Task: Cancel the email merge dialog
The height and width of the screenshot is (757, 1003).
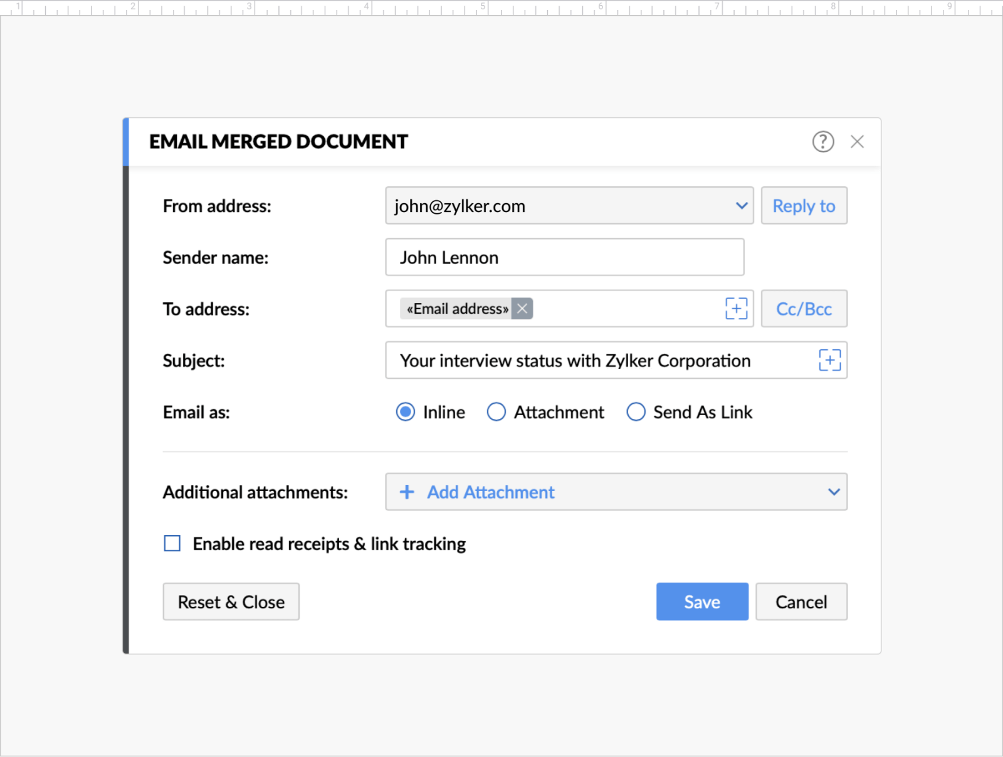Action: (x=801, y=601)
